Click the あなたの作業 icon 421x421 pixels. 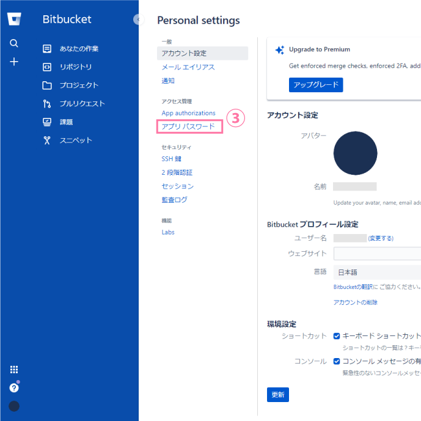pos(47,49)
